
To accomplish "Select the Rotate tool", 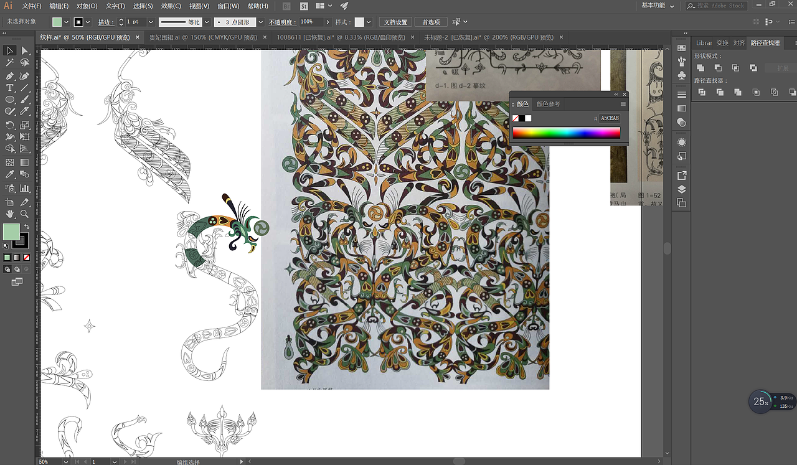I will (x=10, y=125).
